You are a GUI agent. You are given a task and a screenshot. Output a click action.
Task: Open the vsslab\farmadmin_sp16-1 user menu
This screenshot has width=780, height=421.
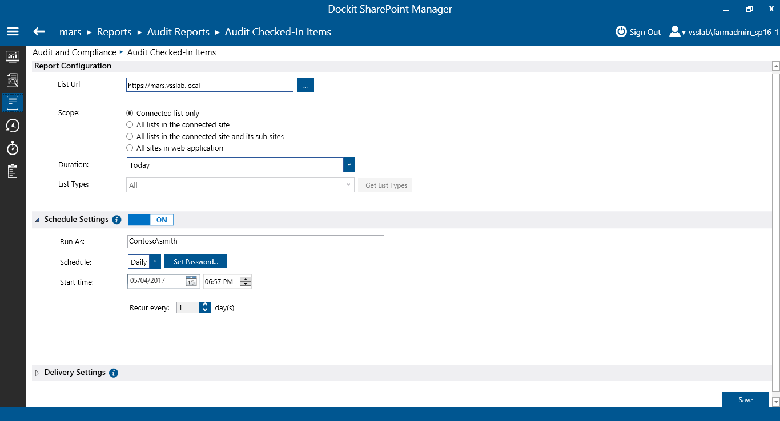click(x=733, y=32)
